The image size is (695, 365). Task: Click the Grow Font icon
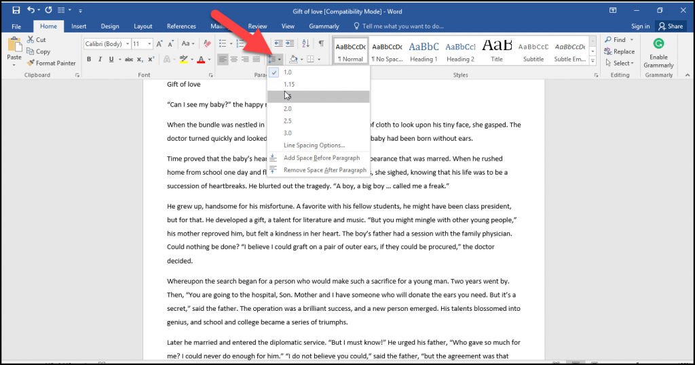coord(159,44)
